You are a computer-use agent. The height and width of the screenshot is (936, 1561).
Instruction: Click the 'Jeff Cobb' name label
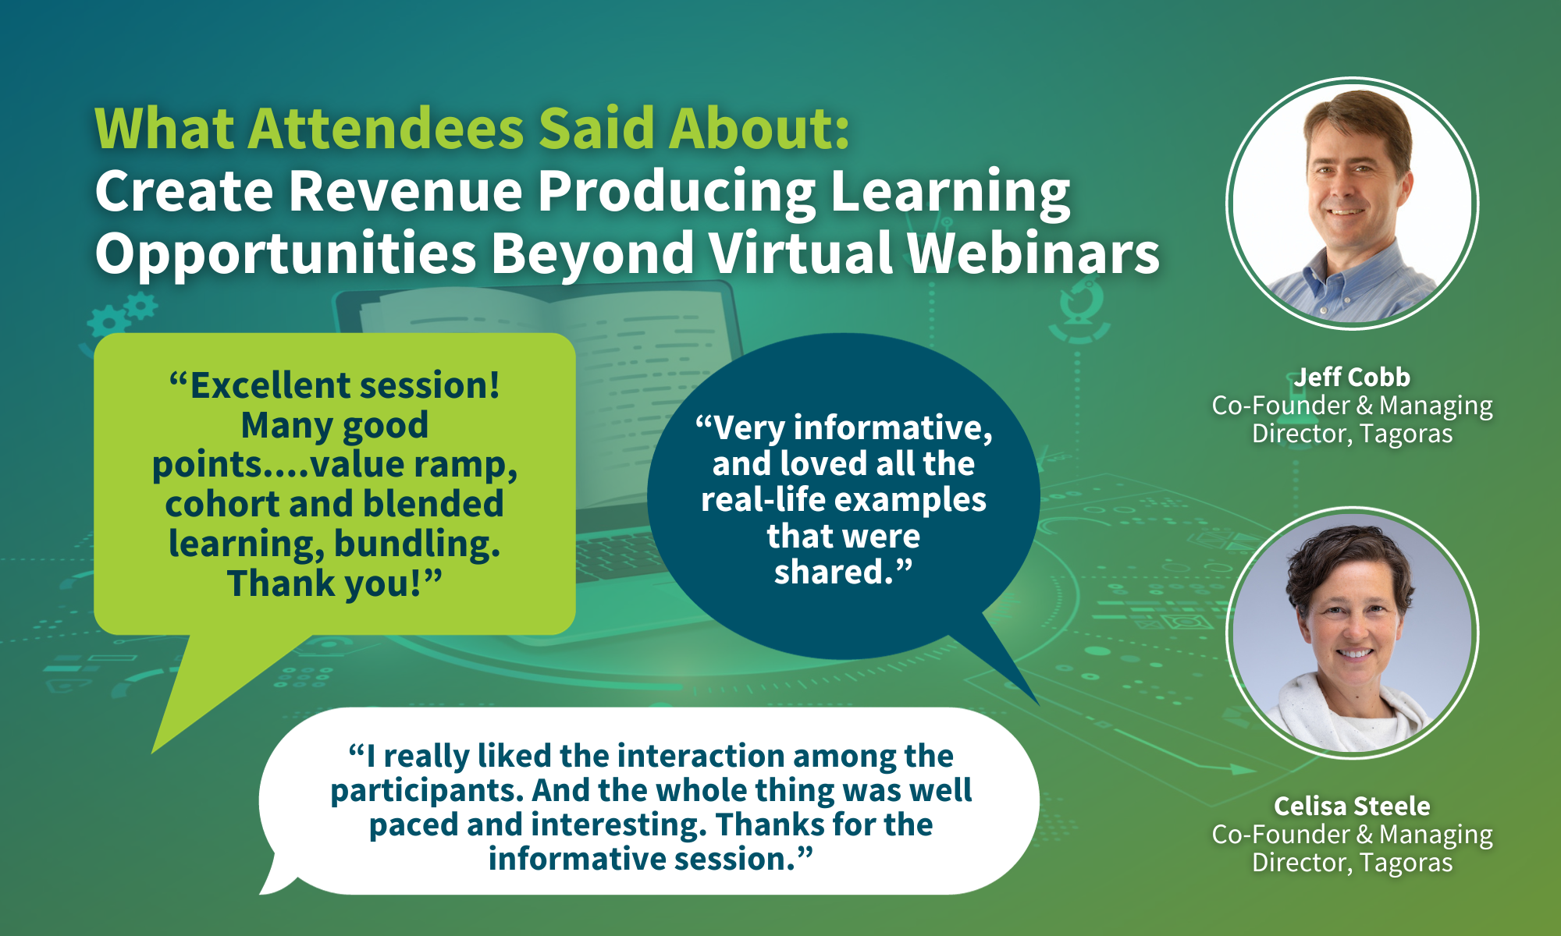1352,378
